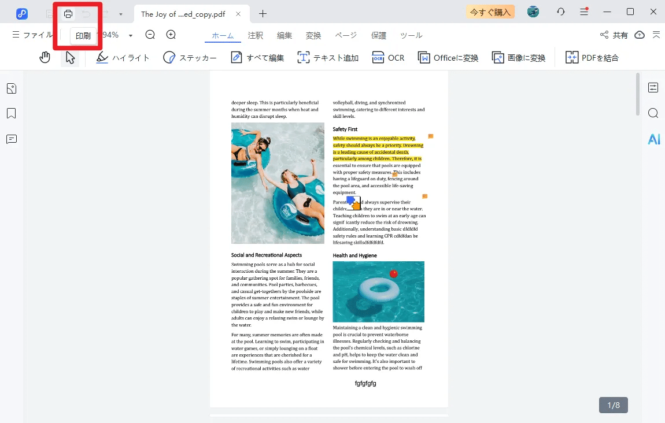Open the quick access toolbar customization dropdown
Screen dimensions: 665x423
[120, 13]
